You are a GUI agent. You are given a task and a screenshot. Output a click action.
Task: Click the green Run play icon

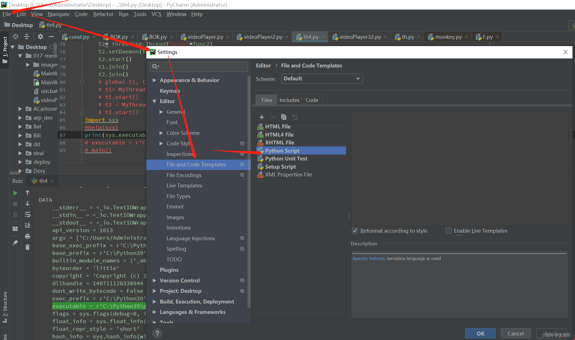(15, 193)
